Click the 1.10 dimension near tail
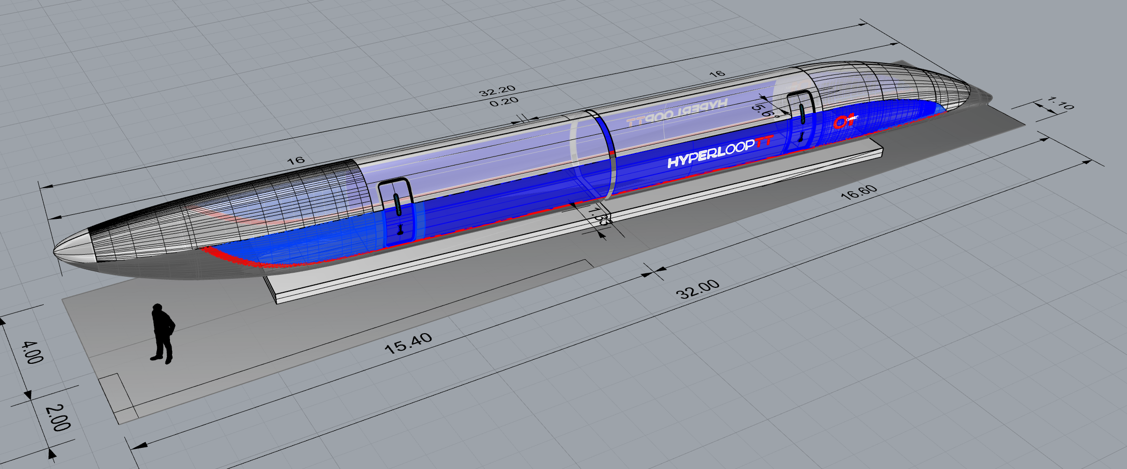This screenshot has height=469, width=1127. (x=1061, y=104)
